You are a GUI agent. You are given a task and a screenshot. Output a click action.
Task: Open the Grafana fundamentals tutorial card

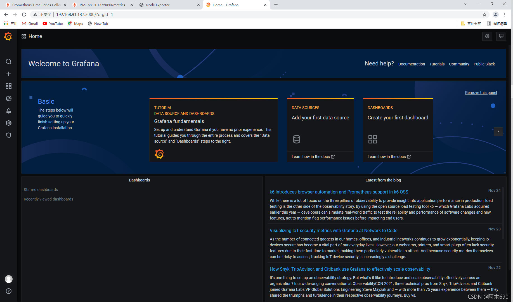[214, 130]
